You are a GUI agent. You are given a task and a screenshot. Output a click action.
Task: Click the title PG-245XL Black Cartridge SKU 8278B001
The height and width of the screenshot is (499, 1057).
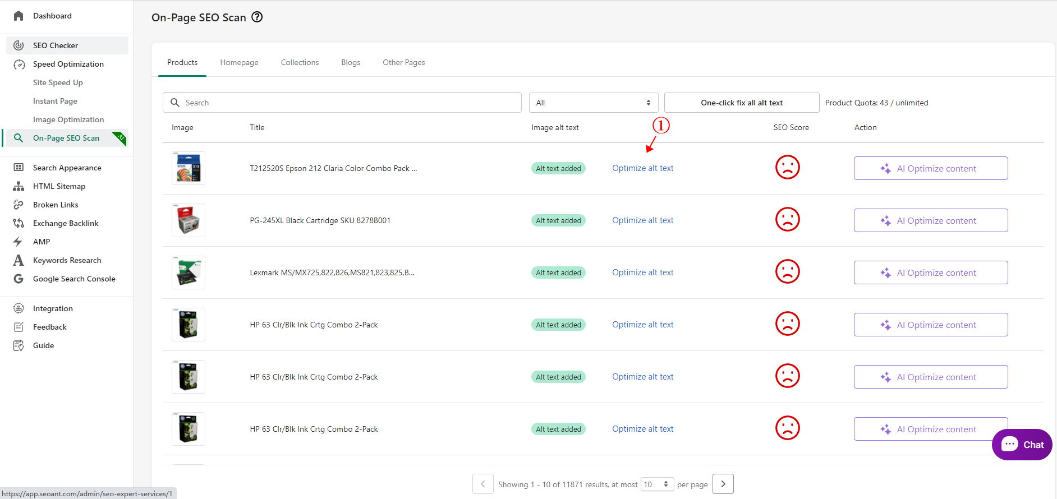pyautogui.click(x=320, y=220)
